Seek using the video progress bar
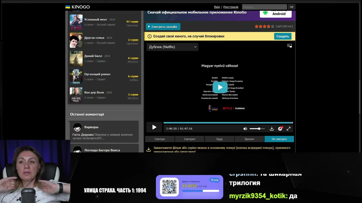This screenshot has width=362, height=203. pyautogui.click(x=228, y=123)
